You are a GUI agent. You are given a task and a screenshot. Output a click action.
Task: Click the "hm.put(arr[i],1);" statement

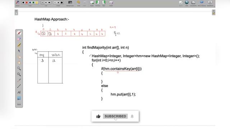[x=123, y=95]
